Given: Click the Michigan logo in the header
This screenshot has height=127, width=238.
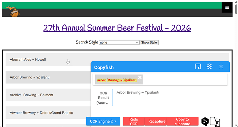Looking at the screenshot, I should (13, 11).
